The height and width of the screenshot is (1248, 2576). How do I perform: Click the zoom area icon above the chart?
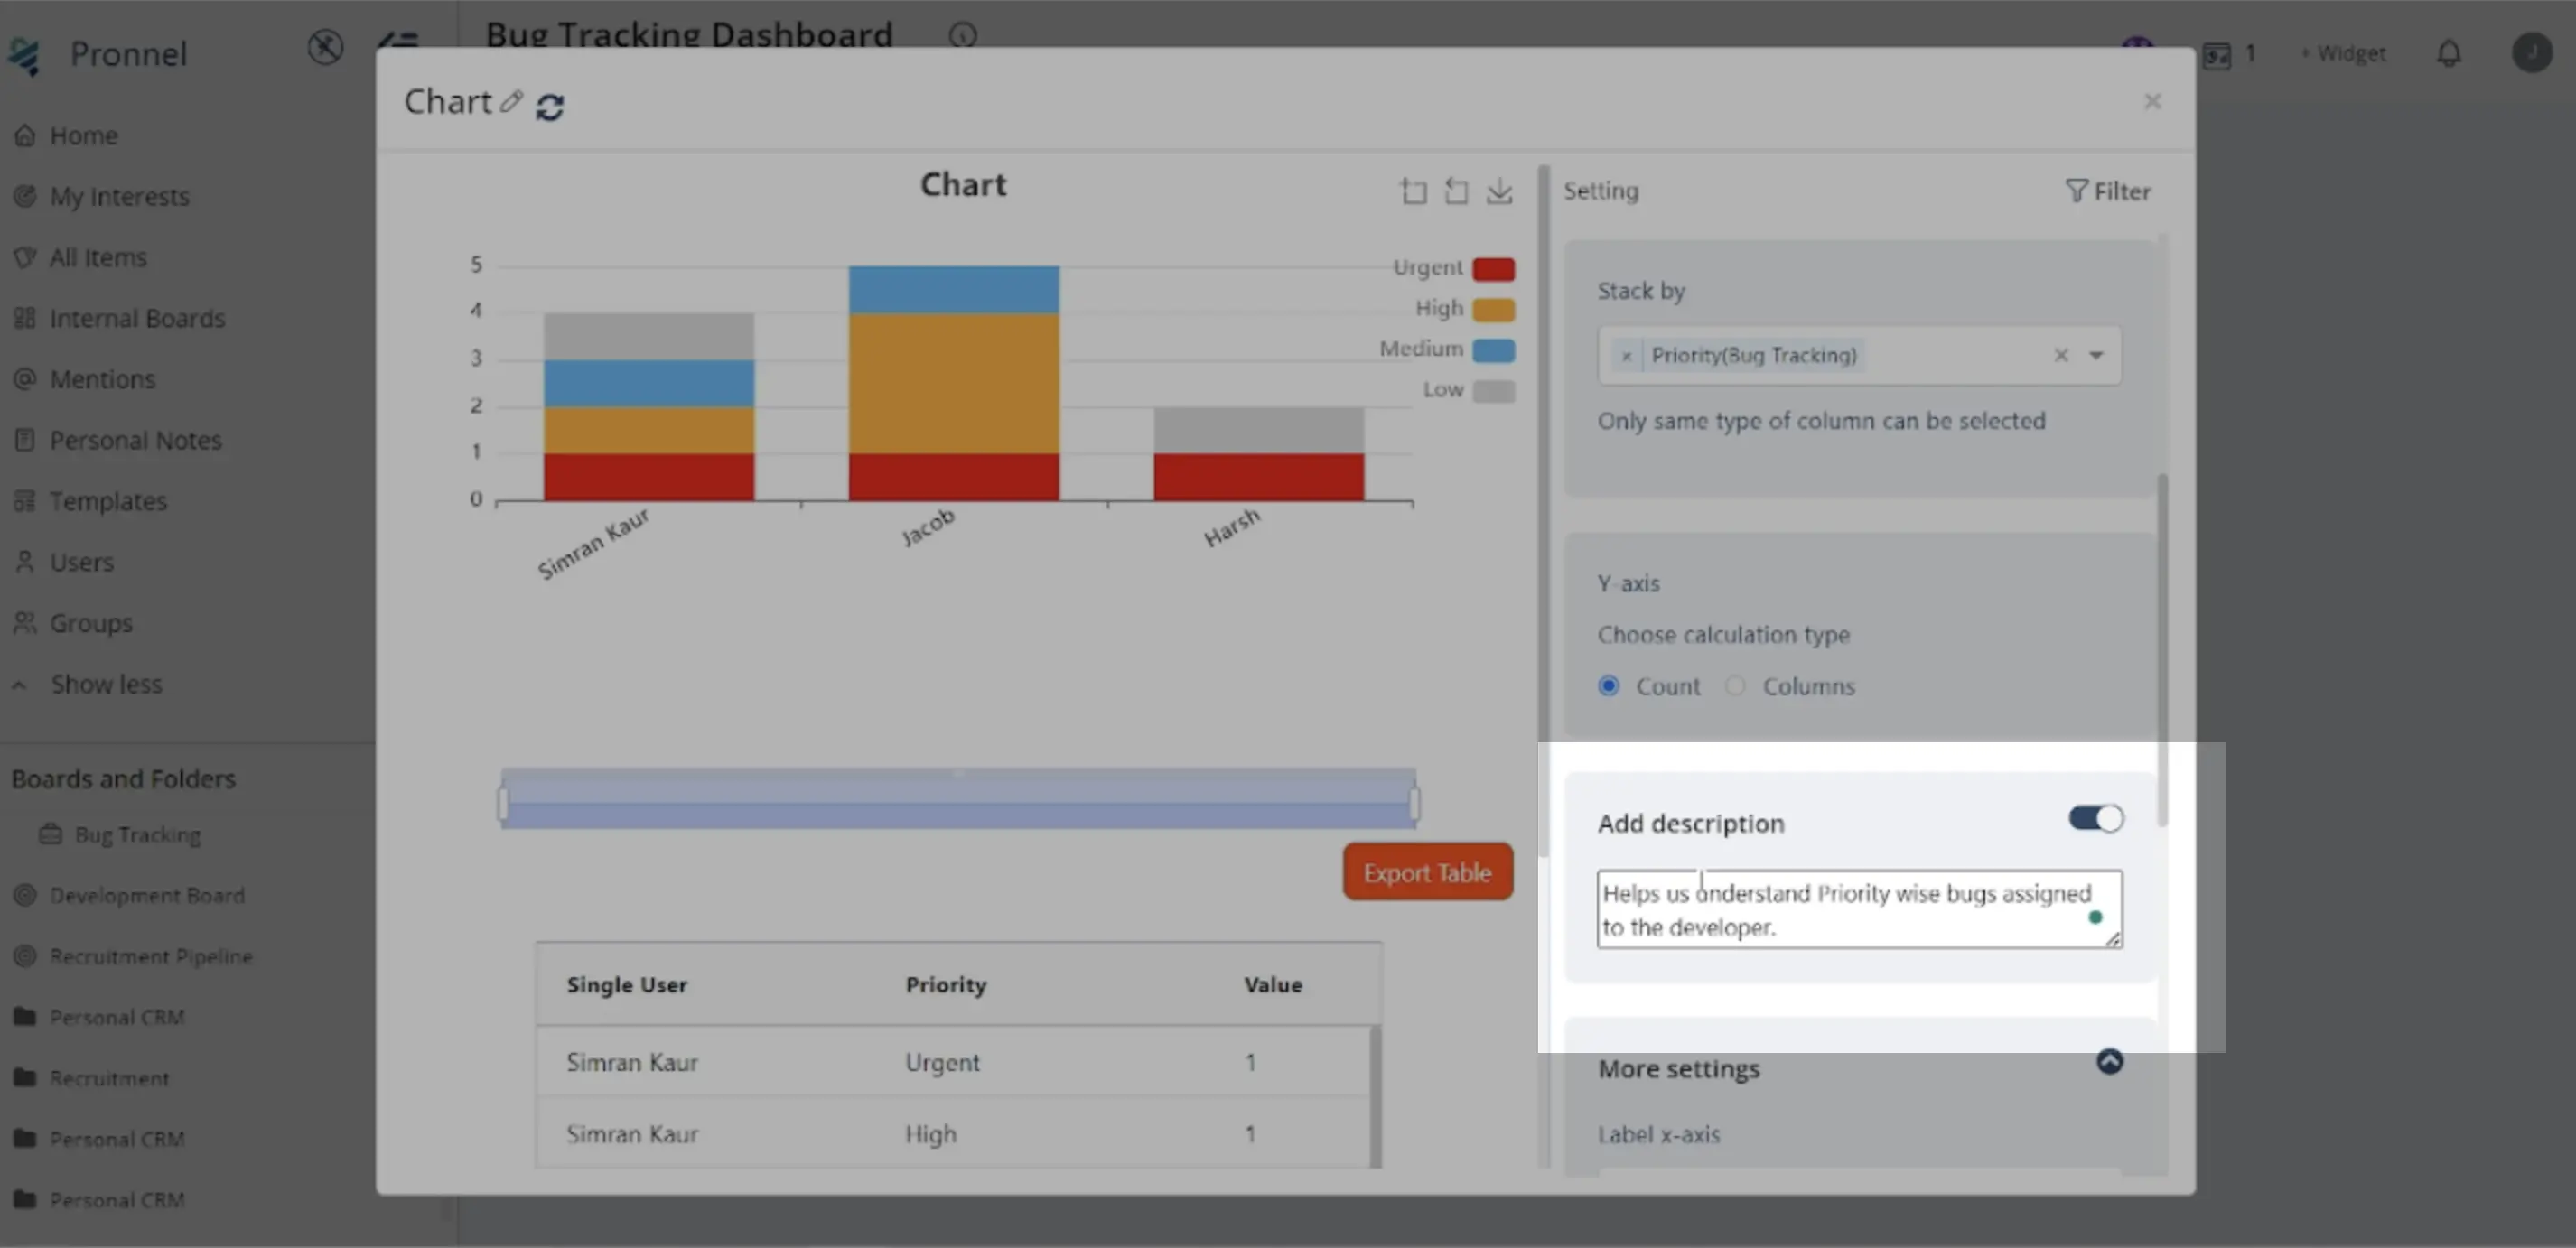[1413, 190]
